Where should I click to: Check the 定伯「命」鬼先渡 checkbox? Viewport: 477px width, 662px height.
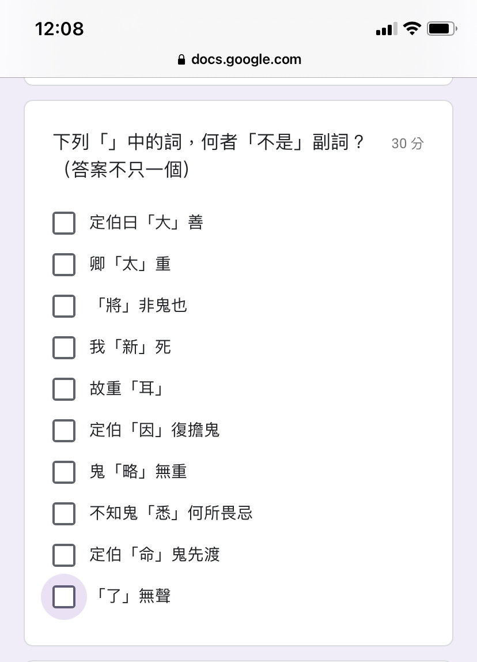point(64,555)
